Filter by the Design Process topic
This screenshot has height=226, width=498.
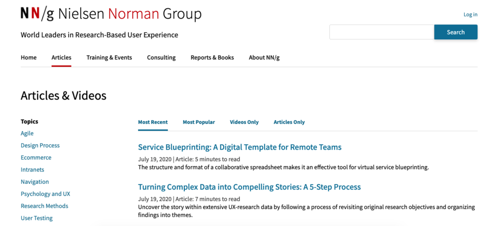(40, 145)
